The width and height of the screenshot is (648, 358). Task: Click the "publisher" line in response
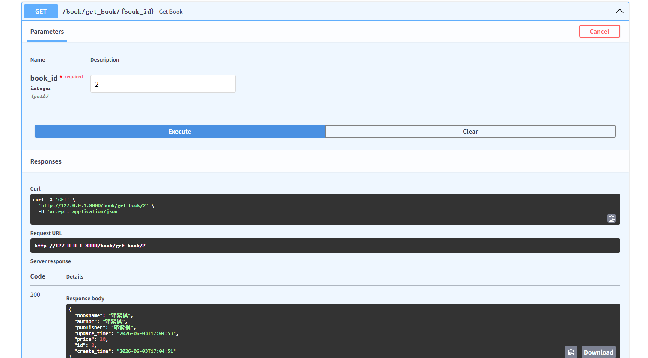pyautogui.click(x=105, y=327)
